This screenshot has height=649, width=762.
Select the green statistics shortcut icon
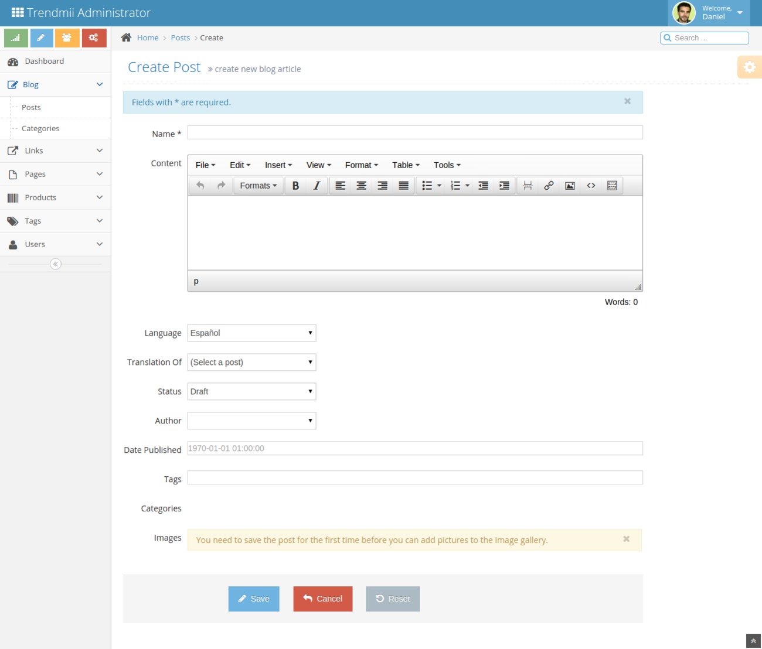[16, 37]
